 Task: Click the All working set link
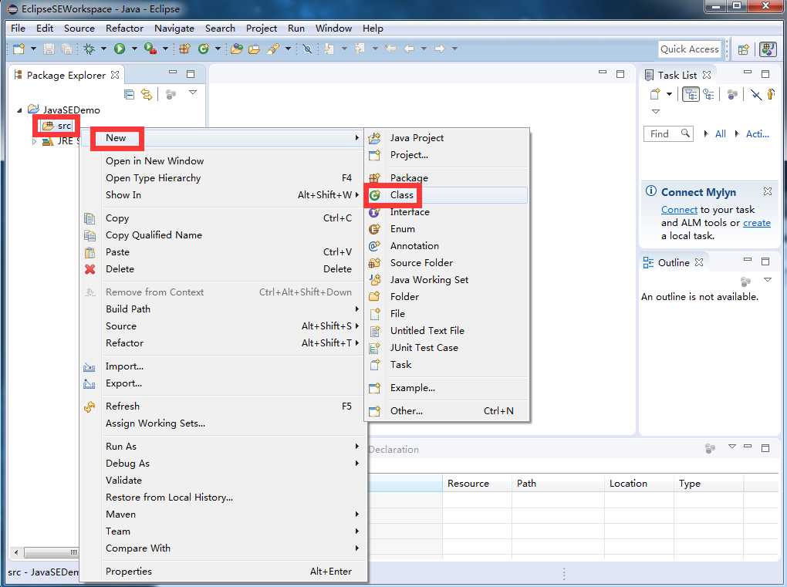[x=720, y=134]
